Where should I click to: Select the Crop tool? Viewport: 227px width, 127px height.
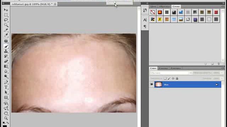6,30
